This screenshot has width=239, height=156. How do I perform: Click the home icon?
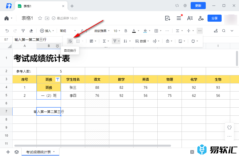7,18
